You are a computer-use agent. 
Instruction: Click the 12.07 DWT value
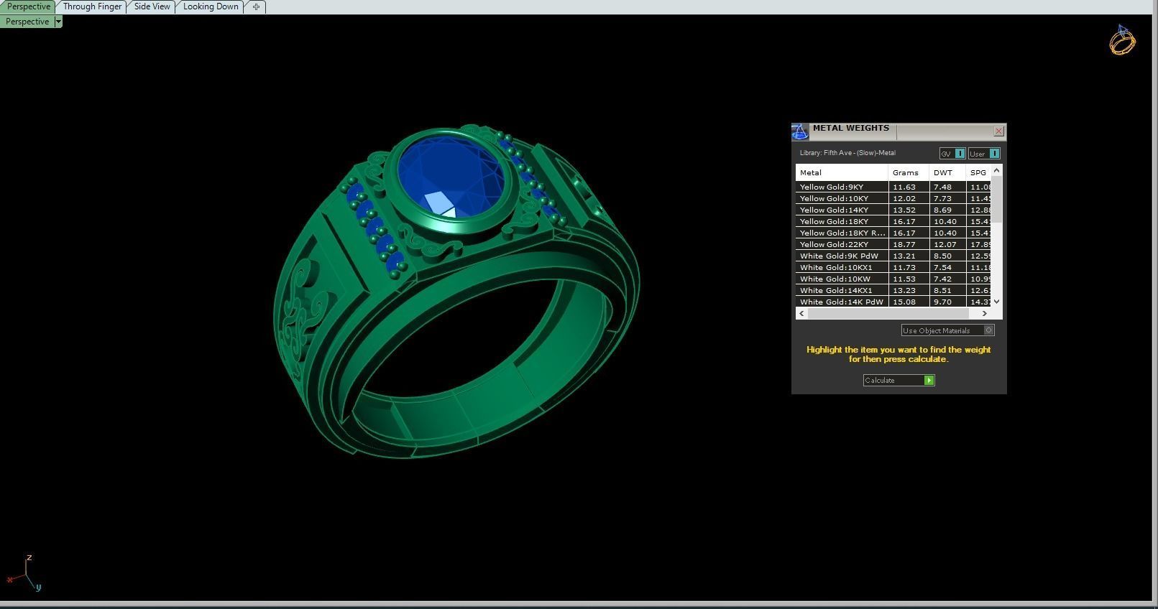[x=945, y=244]
